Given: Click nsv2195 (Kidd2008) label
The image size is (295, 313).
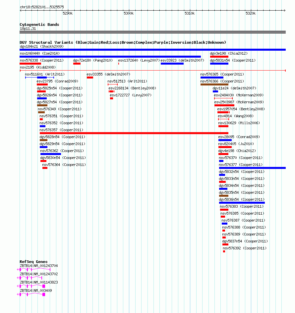Looking at the screenshot, I should pyautogui.click(x=38, y=68).
